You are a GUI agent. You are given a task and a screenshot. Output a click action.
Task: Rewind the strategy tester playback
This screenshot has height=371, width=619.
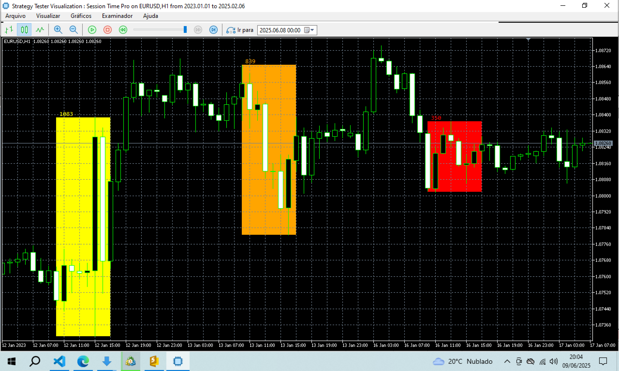click(122, 29)
